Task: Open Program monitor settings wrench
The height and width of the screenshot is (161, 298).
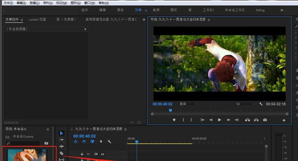Action: click(261, 104)
